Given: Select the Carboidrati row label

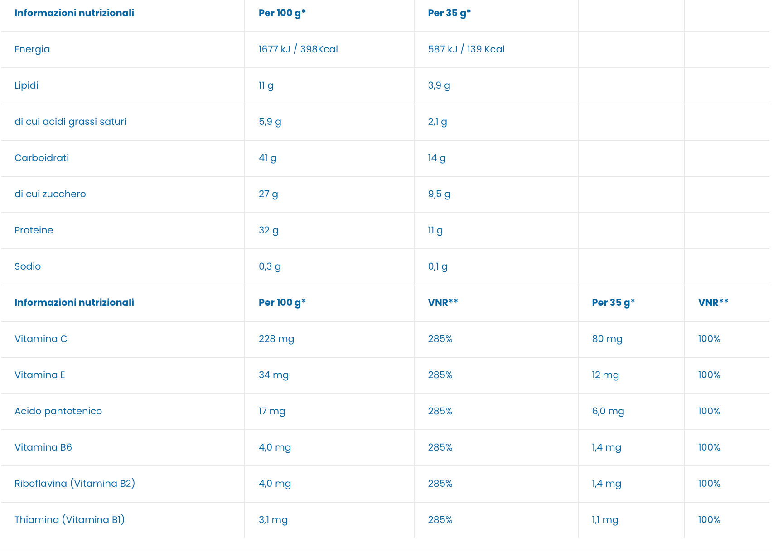Looking at the screenshot, I should tap(42, 158).
